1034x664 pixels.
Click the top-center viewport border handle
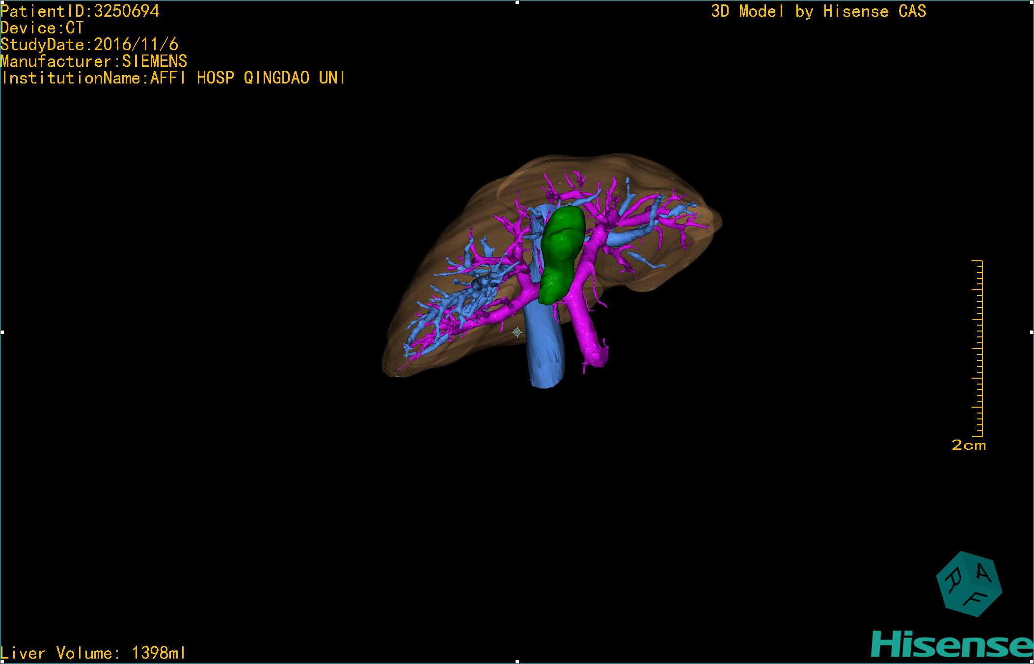517,2
